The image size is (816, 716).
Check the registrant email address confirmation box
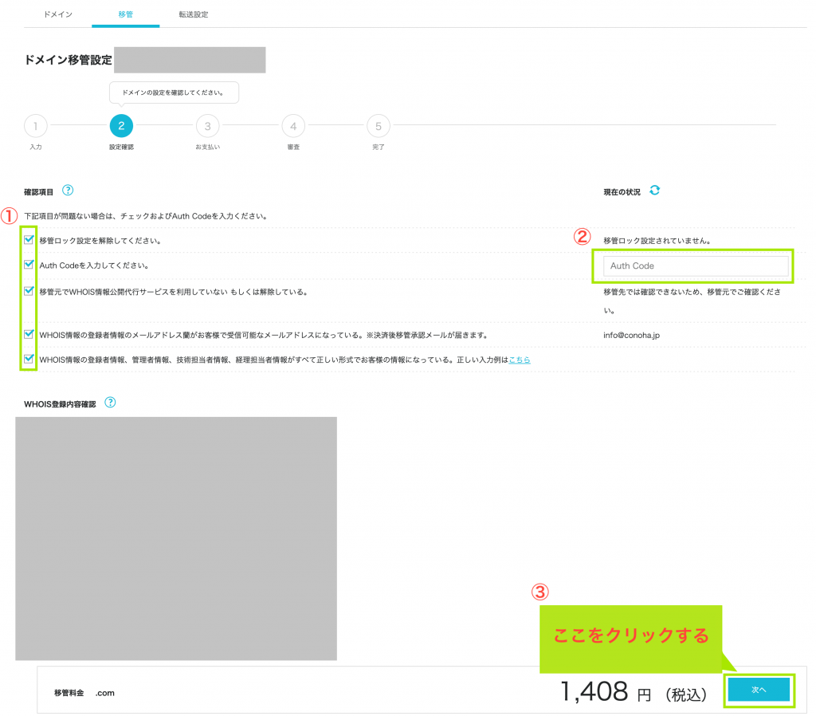point(29,334)
